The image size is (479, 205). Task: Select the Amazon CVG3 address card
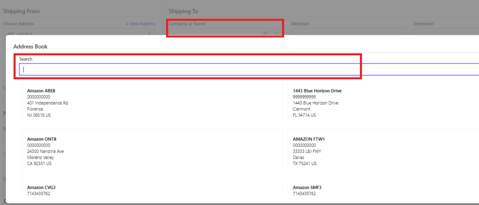(x=152, y=187)
